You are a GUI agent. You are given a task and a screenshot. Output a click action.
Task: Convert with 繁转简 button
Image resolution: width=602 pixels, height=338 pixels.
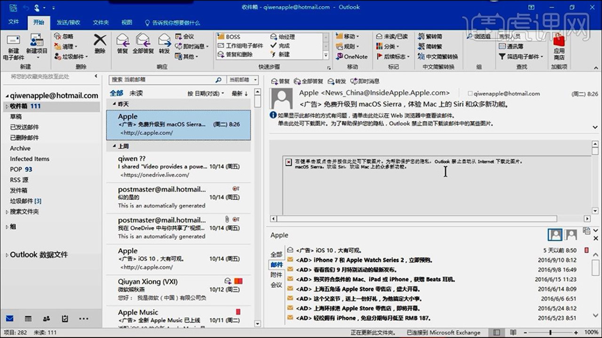pos(430,36)
